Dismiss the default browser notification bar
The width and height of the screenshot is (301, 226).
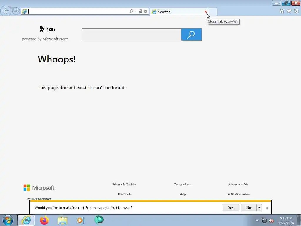267,208
